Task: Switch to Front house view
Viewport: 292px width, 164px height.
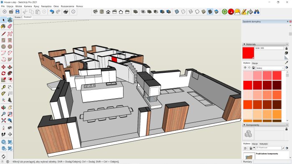Action: pos(108,12)
